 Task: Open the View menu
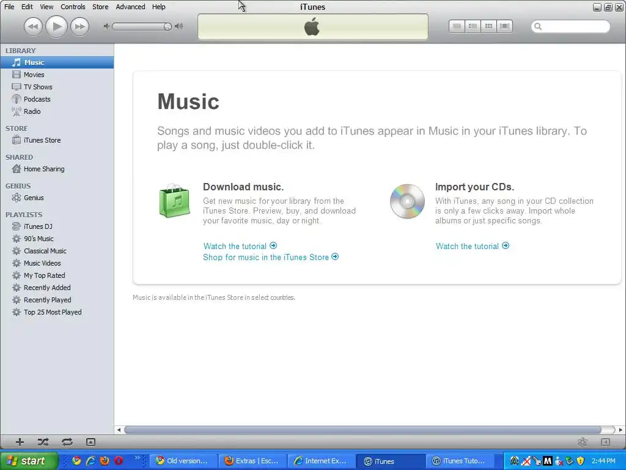pos(46,7)
